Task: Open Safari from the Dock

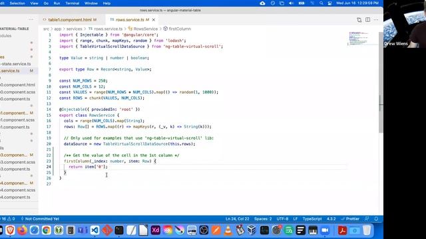Action: [x=35, y=230]
